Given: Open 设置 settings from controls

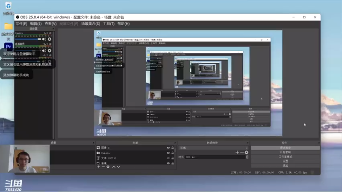Looking at the screenshot, I should [x=285, y=161].
